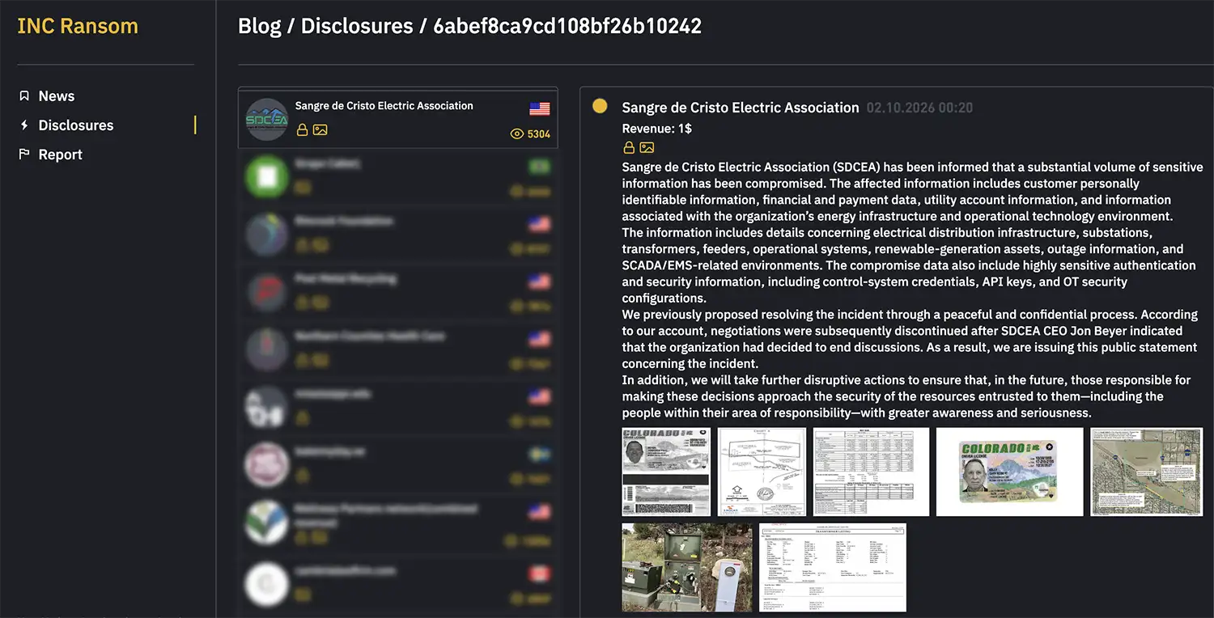
Task: Click lock icon in Sangre de Cristo list card
Action: [302, 129]
